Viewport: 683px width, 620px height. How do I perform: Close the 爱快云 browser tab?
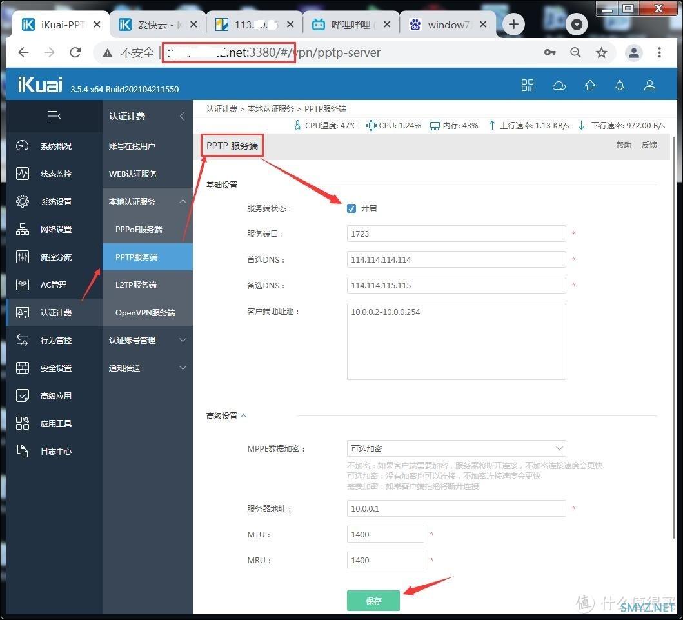[x=194, y=25]
